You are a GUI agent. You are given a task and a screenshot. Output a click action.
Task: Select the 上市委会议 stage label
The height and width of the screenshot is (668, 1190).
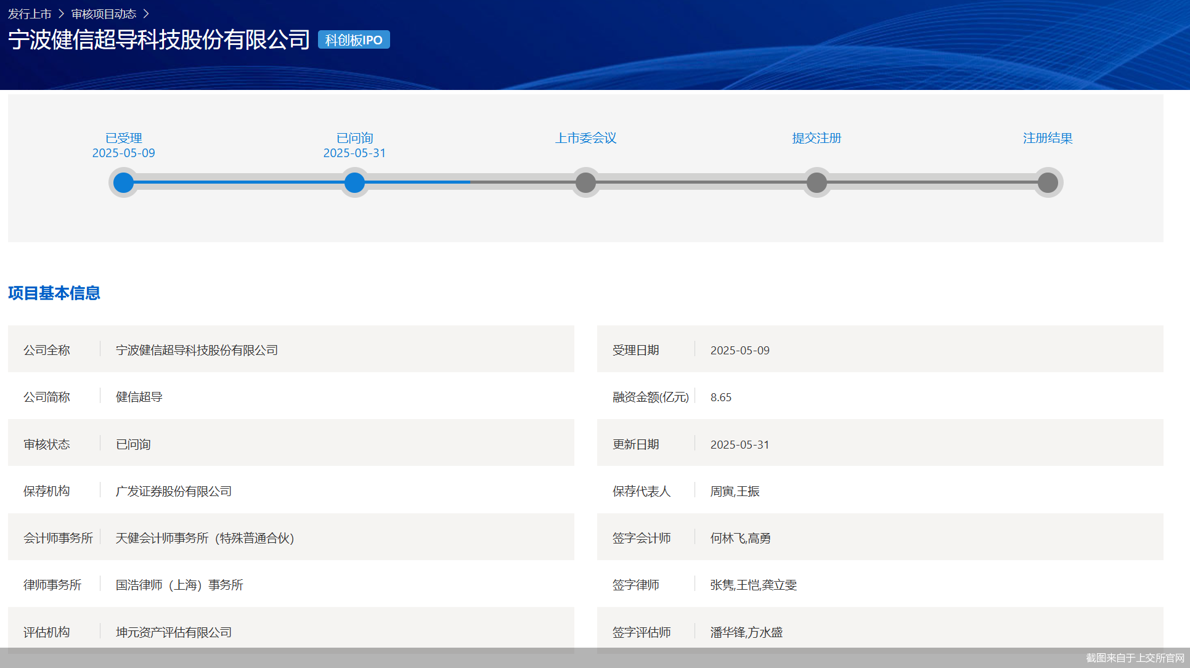tap(585, 138)
